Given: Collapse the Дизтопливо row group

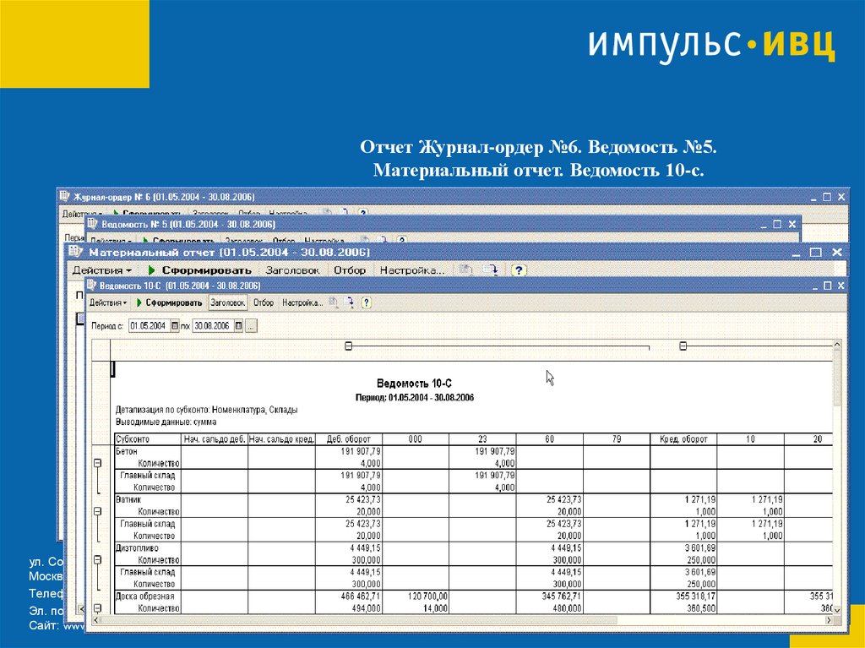Looking at the screenshot, I should (x=98, y=559).
